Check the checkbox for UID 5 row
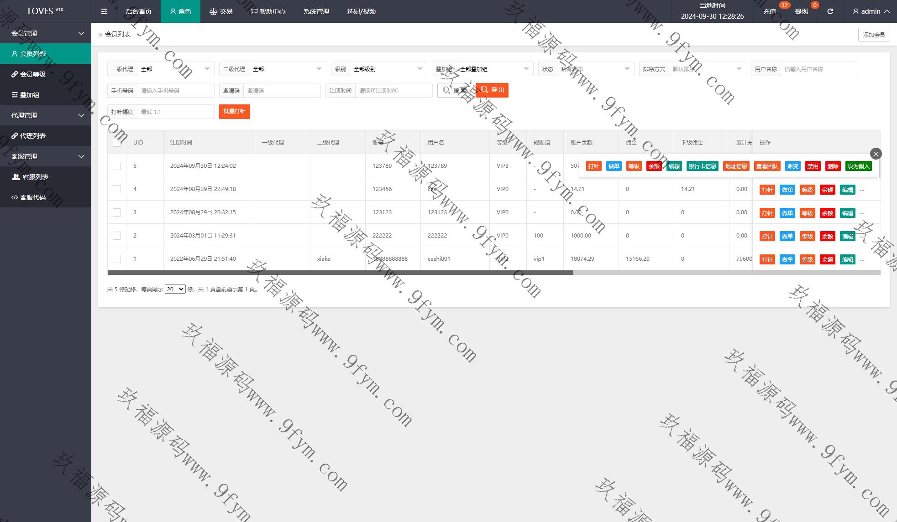 (x=117, y=166)
